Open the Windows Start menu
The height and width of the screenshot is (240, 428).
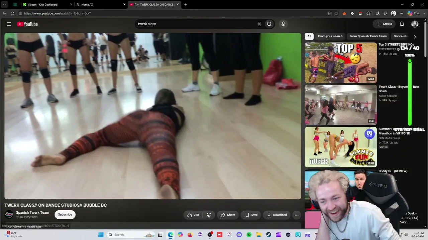tap(101, 235)
